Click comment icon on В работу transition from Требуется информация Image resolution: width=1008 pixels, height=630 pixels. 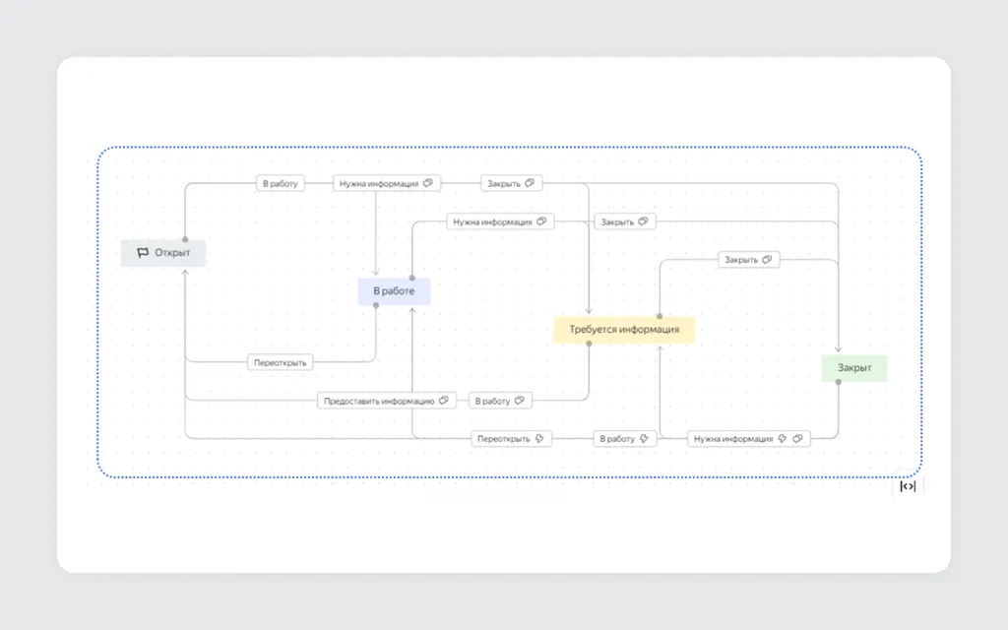[520, 401]
